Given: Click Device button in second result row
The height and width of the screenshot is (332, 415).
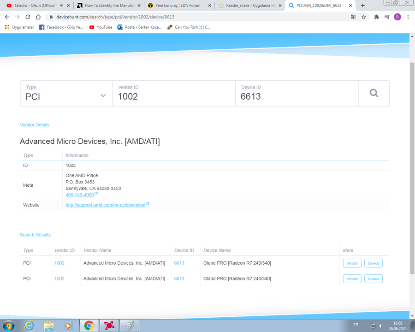Looking at the screenshot, I should pyautogui.click(x=373, y=279).
